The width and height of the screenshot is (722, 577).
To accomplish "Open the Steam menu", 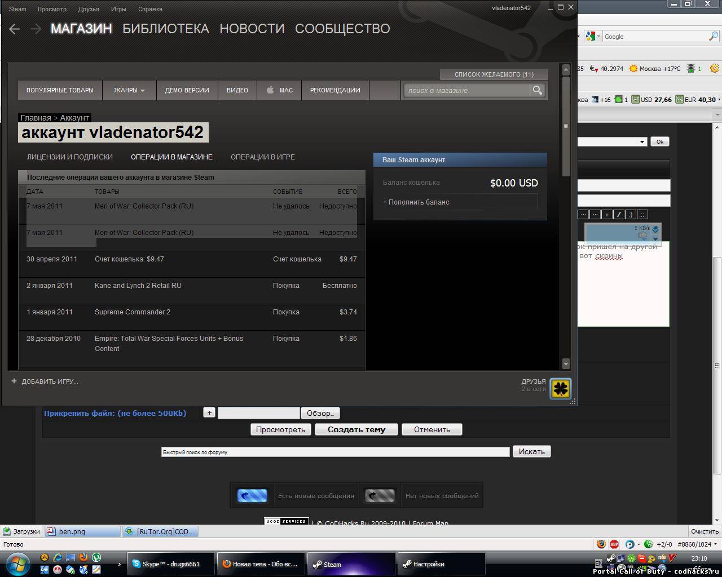I will [17, 9].
